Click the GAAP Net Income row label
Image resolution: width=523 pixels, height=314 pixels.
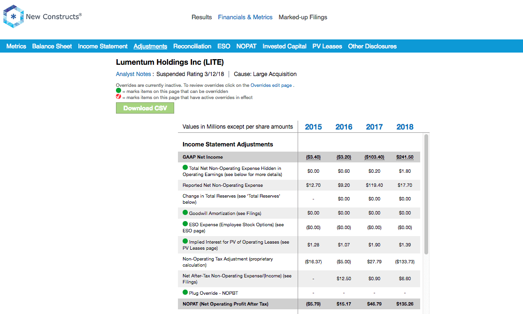[203, 157]
